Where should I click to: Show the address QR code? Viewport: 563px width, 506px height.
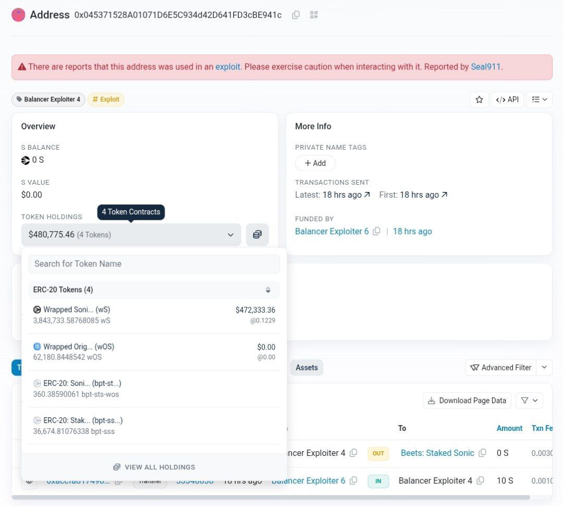click(314, 15)
